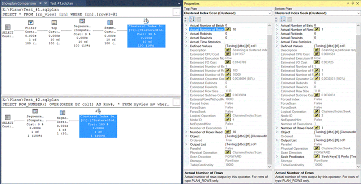The width and height of the screenshot is (361, 184).
Task: Select the Segment operator icon in bottom plan
Action: [63, 113]
